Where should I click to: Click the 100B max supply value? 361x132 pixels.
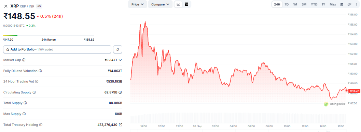[x=118, y=114]
